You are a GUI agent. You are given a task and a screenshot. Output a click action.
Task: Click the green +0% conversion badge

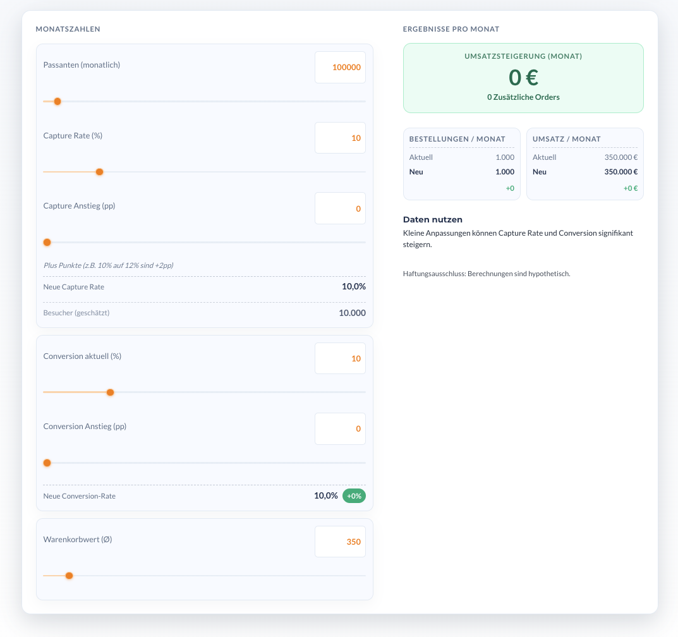354,496
